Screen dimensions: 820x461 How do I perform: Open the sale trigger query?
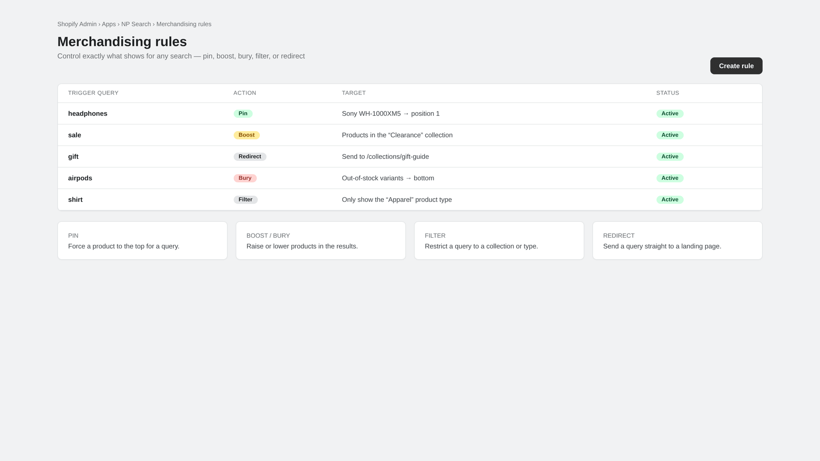pyautogui.click(x=74, y=135)
